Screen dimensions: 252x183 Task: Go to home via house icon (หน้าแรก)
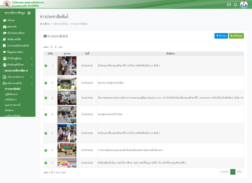click(5, 21)
